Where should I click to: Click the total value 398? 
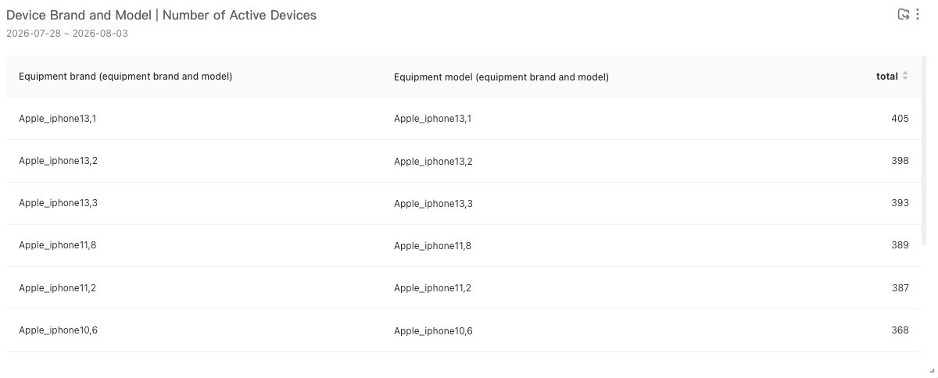900,161
